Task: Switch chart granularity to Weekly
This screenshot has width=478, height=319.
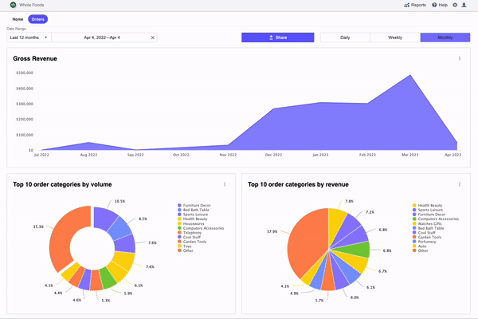Action: (x=395, y=37)
